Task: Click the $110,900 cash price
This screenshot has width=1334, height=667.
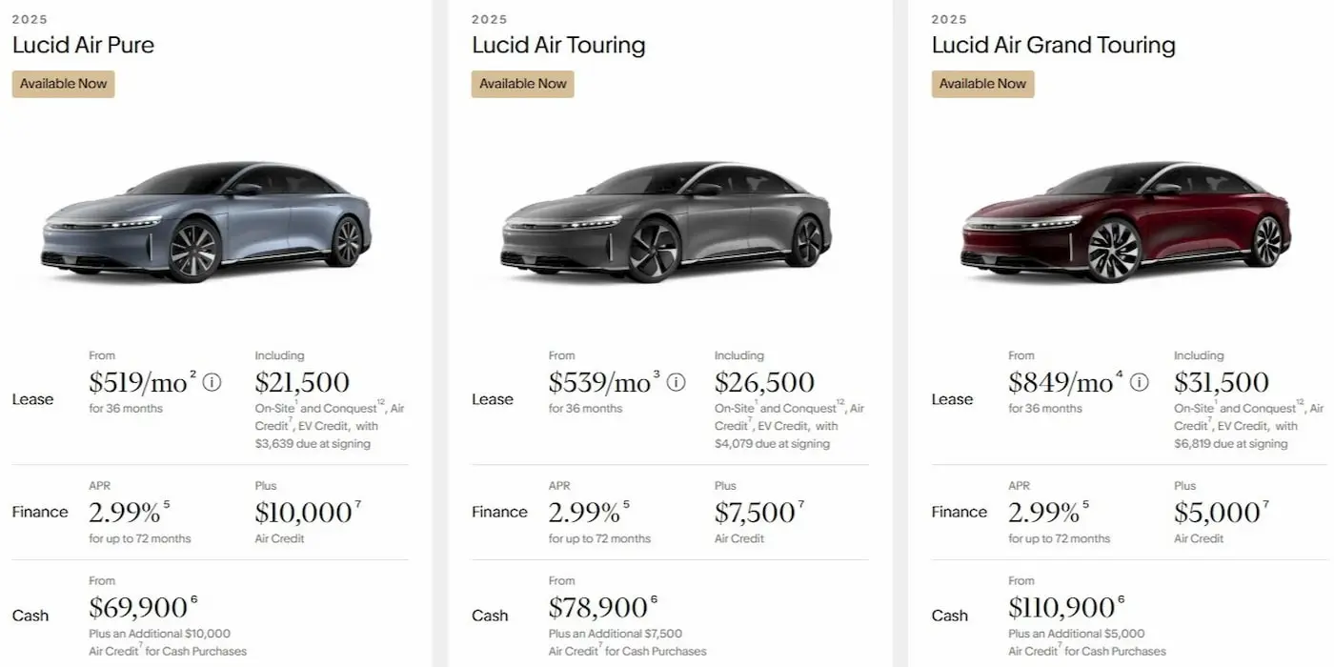Action: 1061,608
